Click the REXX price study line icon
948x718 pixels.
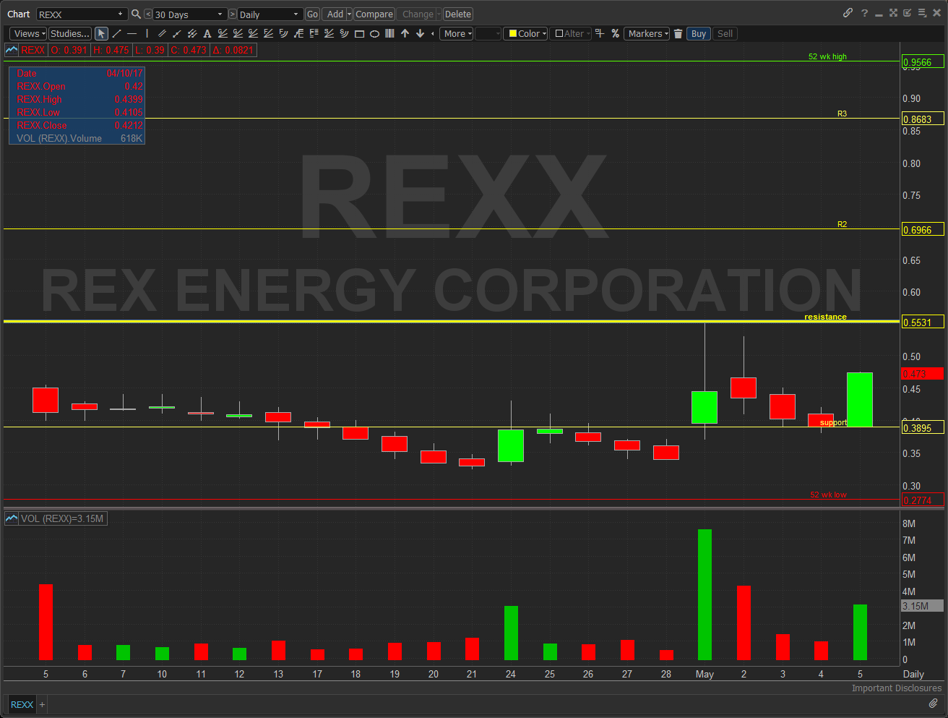12,50
